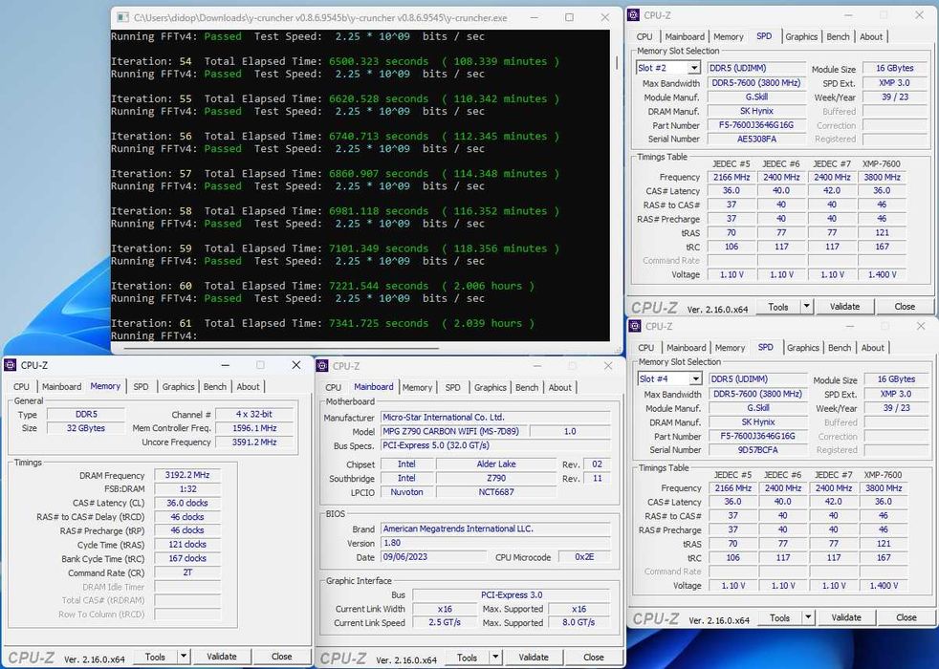Open the Slot #2 memory slot dropdown

(694, 69)
